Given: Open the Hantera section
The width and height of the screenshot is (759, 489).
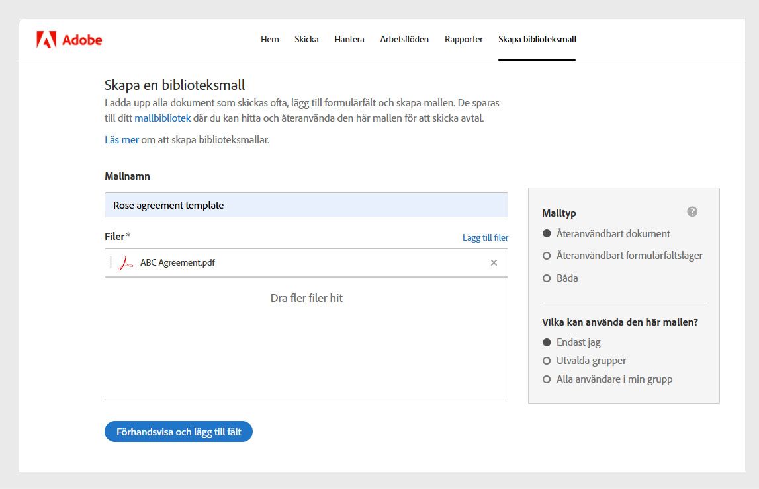Looking at the screenshot, I should click(349, 39).
